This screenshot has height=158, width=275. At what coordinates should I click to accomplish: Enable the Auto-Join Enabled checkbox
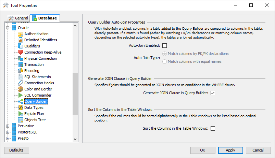(x=164, y=45)
